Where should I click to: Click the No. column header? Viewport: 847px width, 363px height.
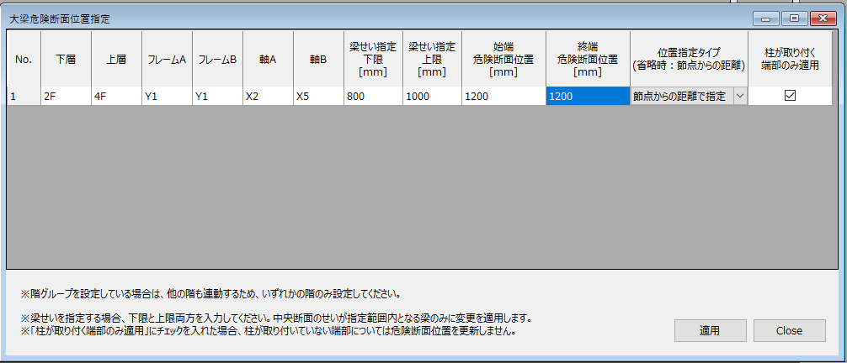click(x=24, y=59)
